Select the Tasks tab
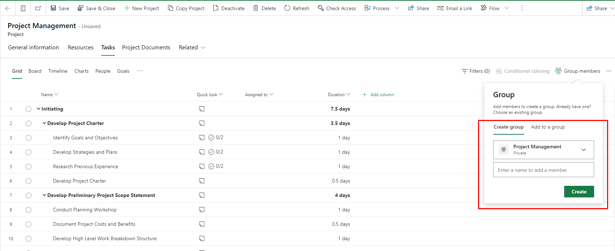 click(108, 48)
